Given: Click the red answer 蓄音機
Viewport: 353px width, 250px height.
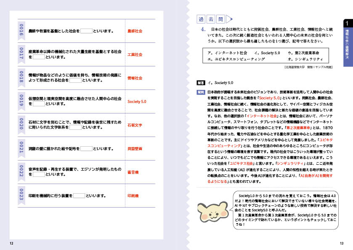Looking at the screenshot, I should pos(133,172).
